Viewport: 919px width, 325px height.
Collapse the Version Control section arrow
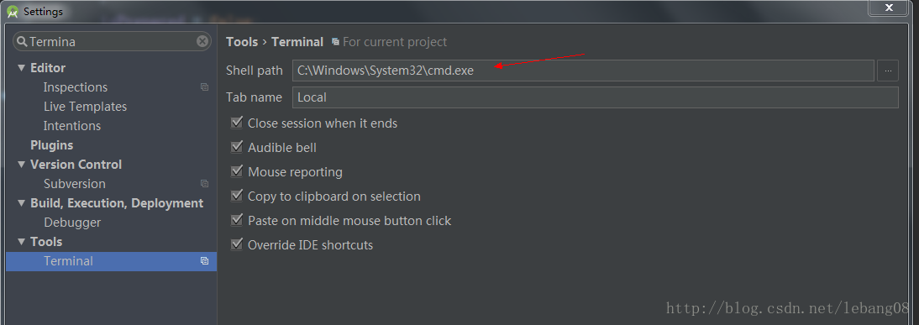[x=22, y=165]
